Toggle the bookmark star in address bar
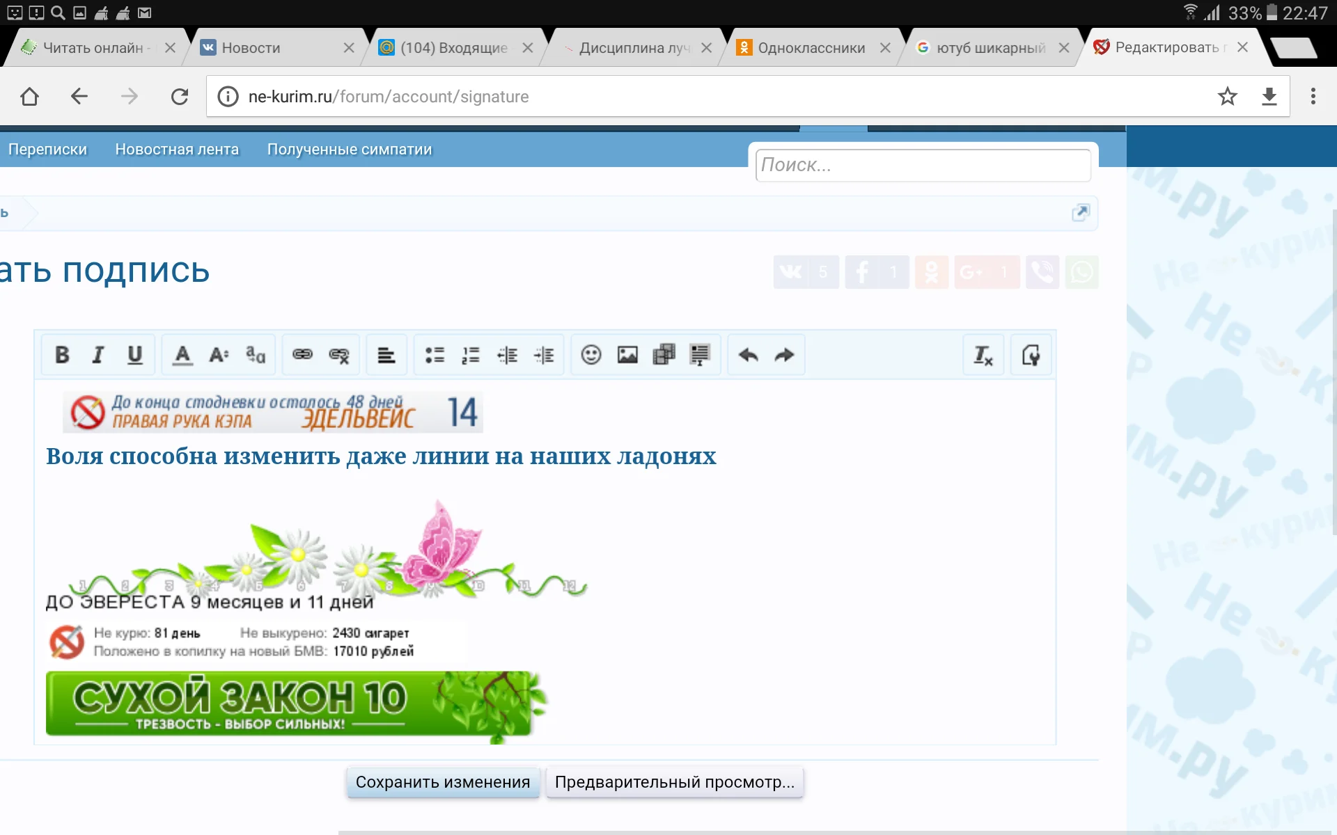Image resolution: width=1337 pixels, height=835 pixels. tap(1228, 97)
